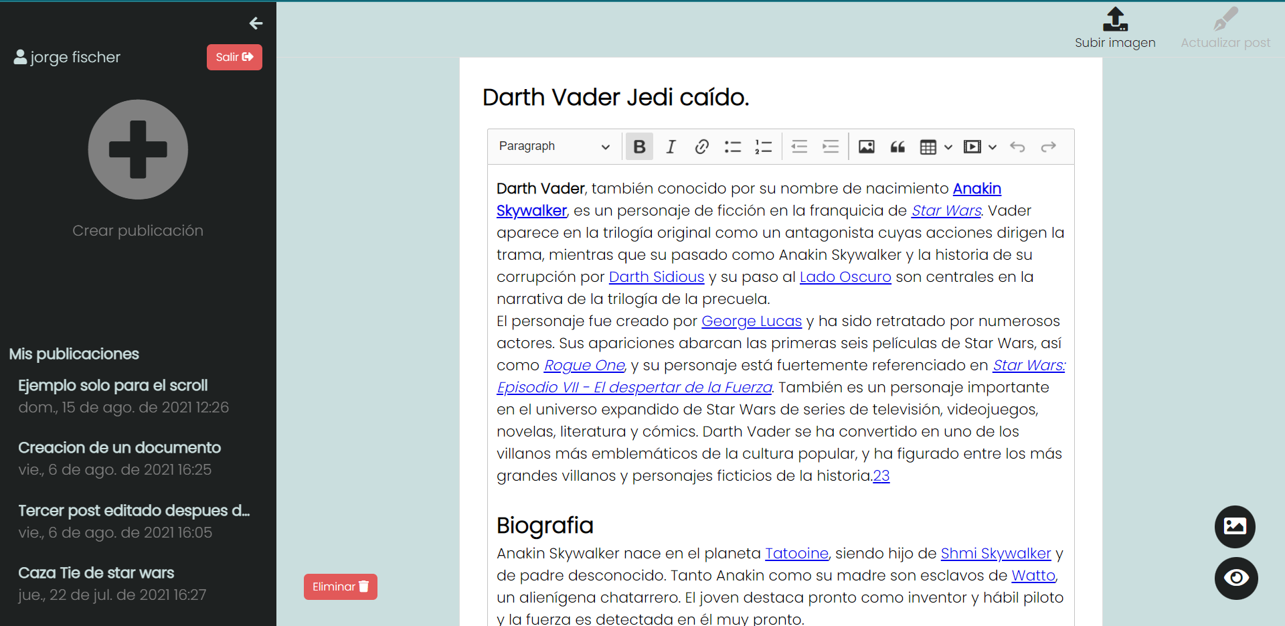The width and height of the screenshot is (1285, 626).
Task: Increase indent in the editor toolbar
Action: 831,147
